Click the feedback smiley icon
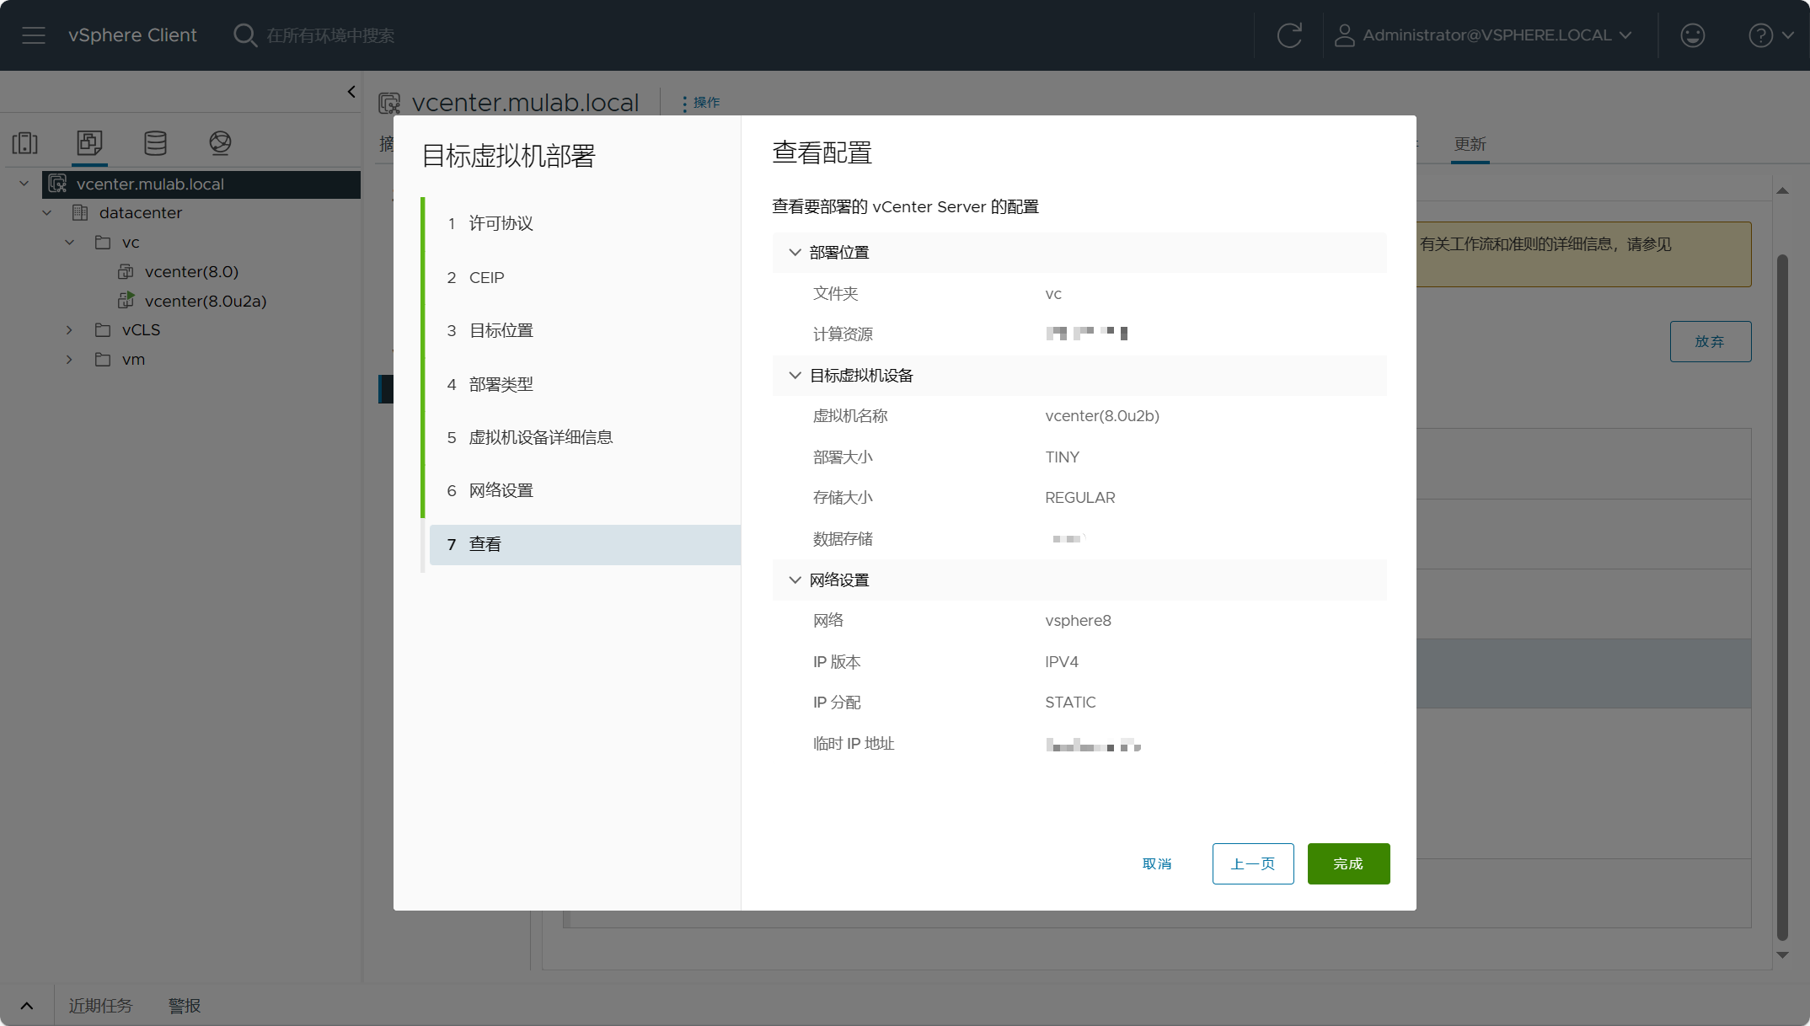 pos(1692,35)
